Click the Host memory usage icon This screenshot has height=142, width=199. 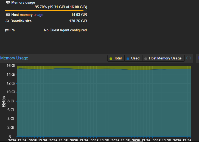point(8,15)
